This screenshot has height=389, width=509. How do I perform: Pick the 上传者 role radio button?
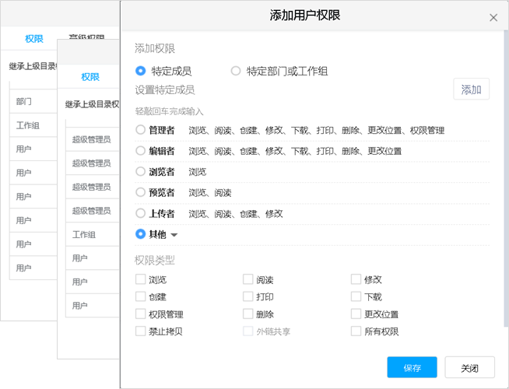coord(141,213)
